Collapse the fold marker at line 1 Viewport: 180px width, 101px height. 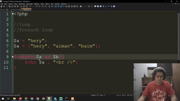point(13,14)
